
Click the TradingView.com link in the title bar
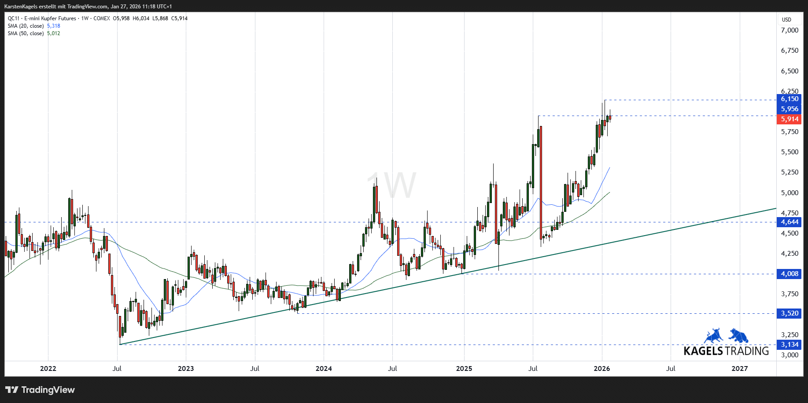point(87,7)
